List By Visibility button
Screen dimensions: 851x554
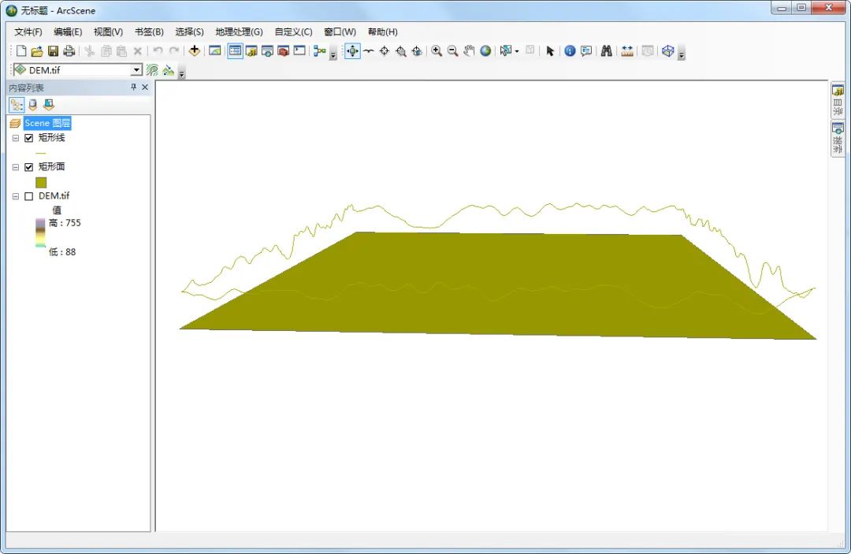[x=49, y=105]
